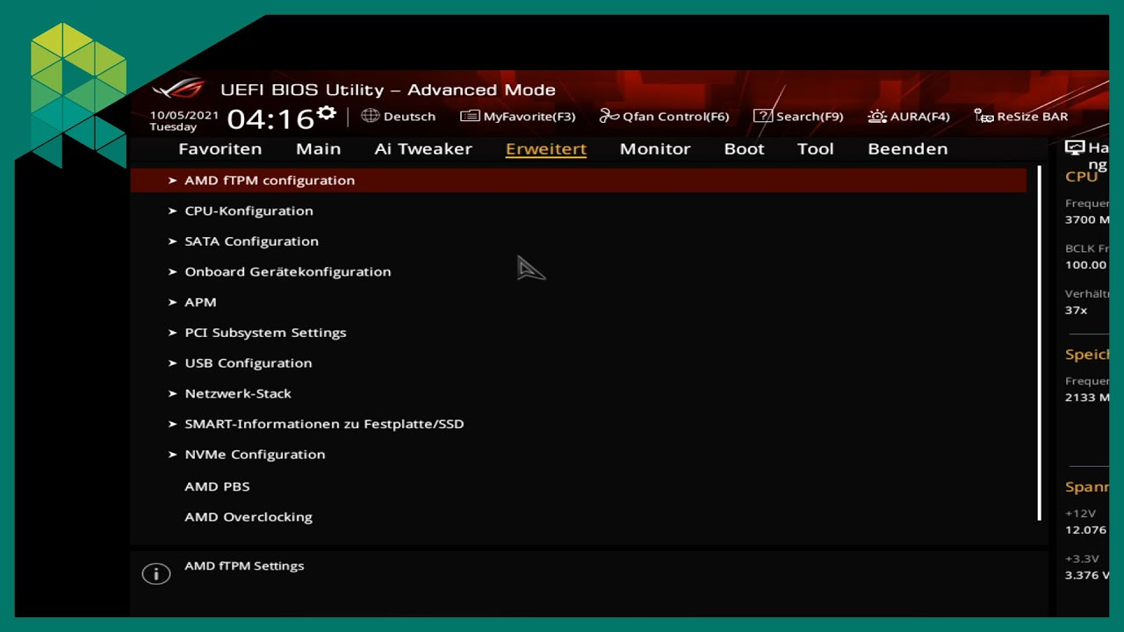The width and height of the screenshot is (1124, 632).
Task: Open USB Configuration submenu
Action: 249,363
